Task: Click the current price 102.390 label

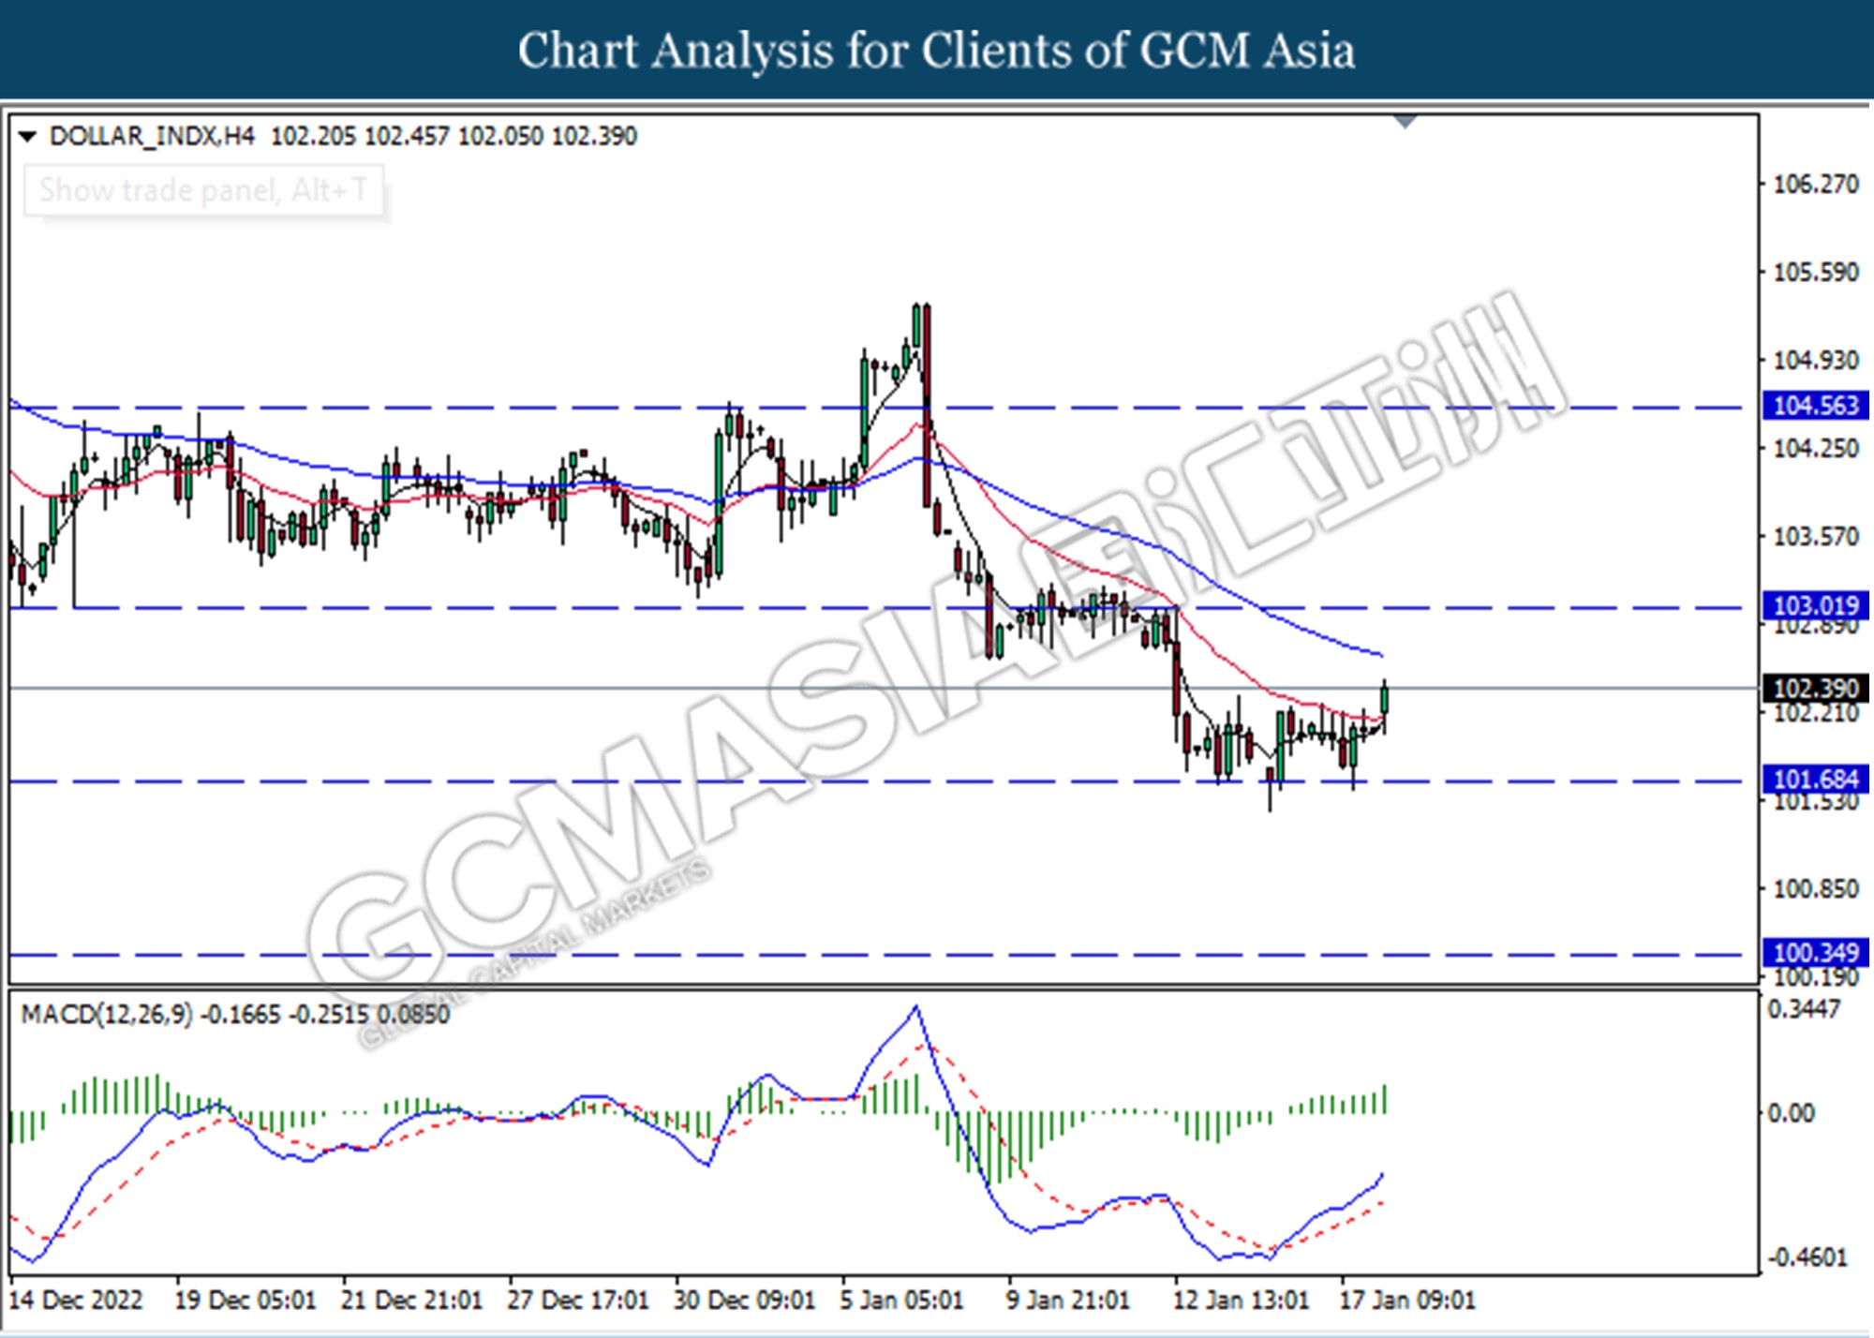Action: [x=1815, y=689]
